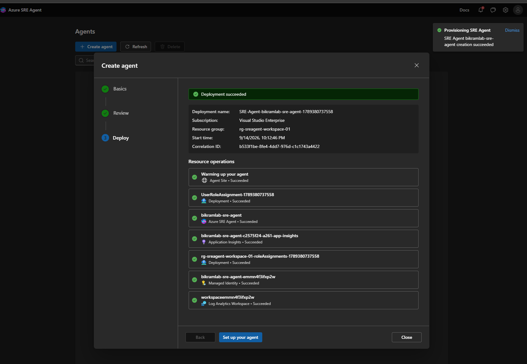527x364 pixels.
Task: Click the Review step green checkmark icon
Action: [x=105, y=113]
